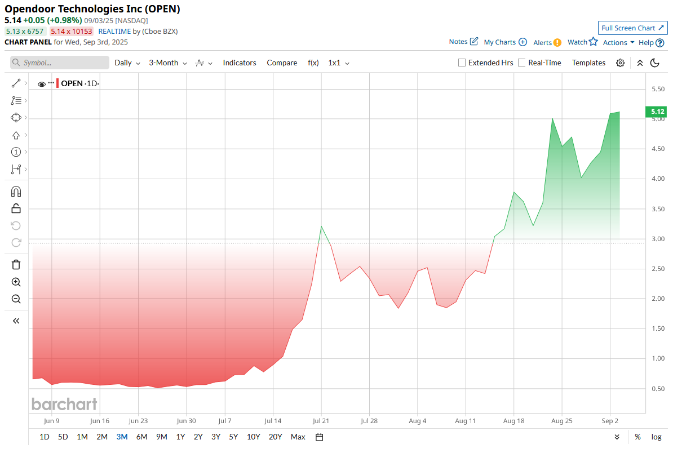Click the undo arrow icon
673x453 pixels.
coord(16,225)
